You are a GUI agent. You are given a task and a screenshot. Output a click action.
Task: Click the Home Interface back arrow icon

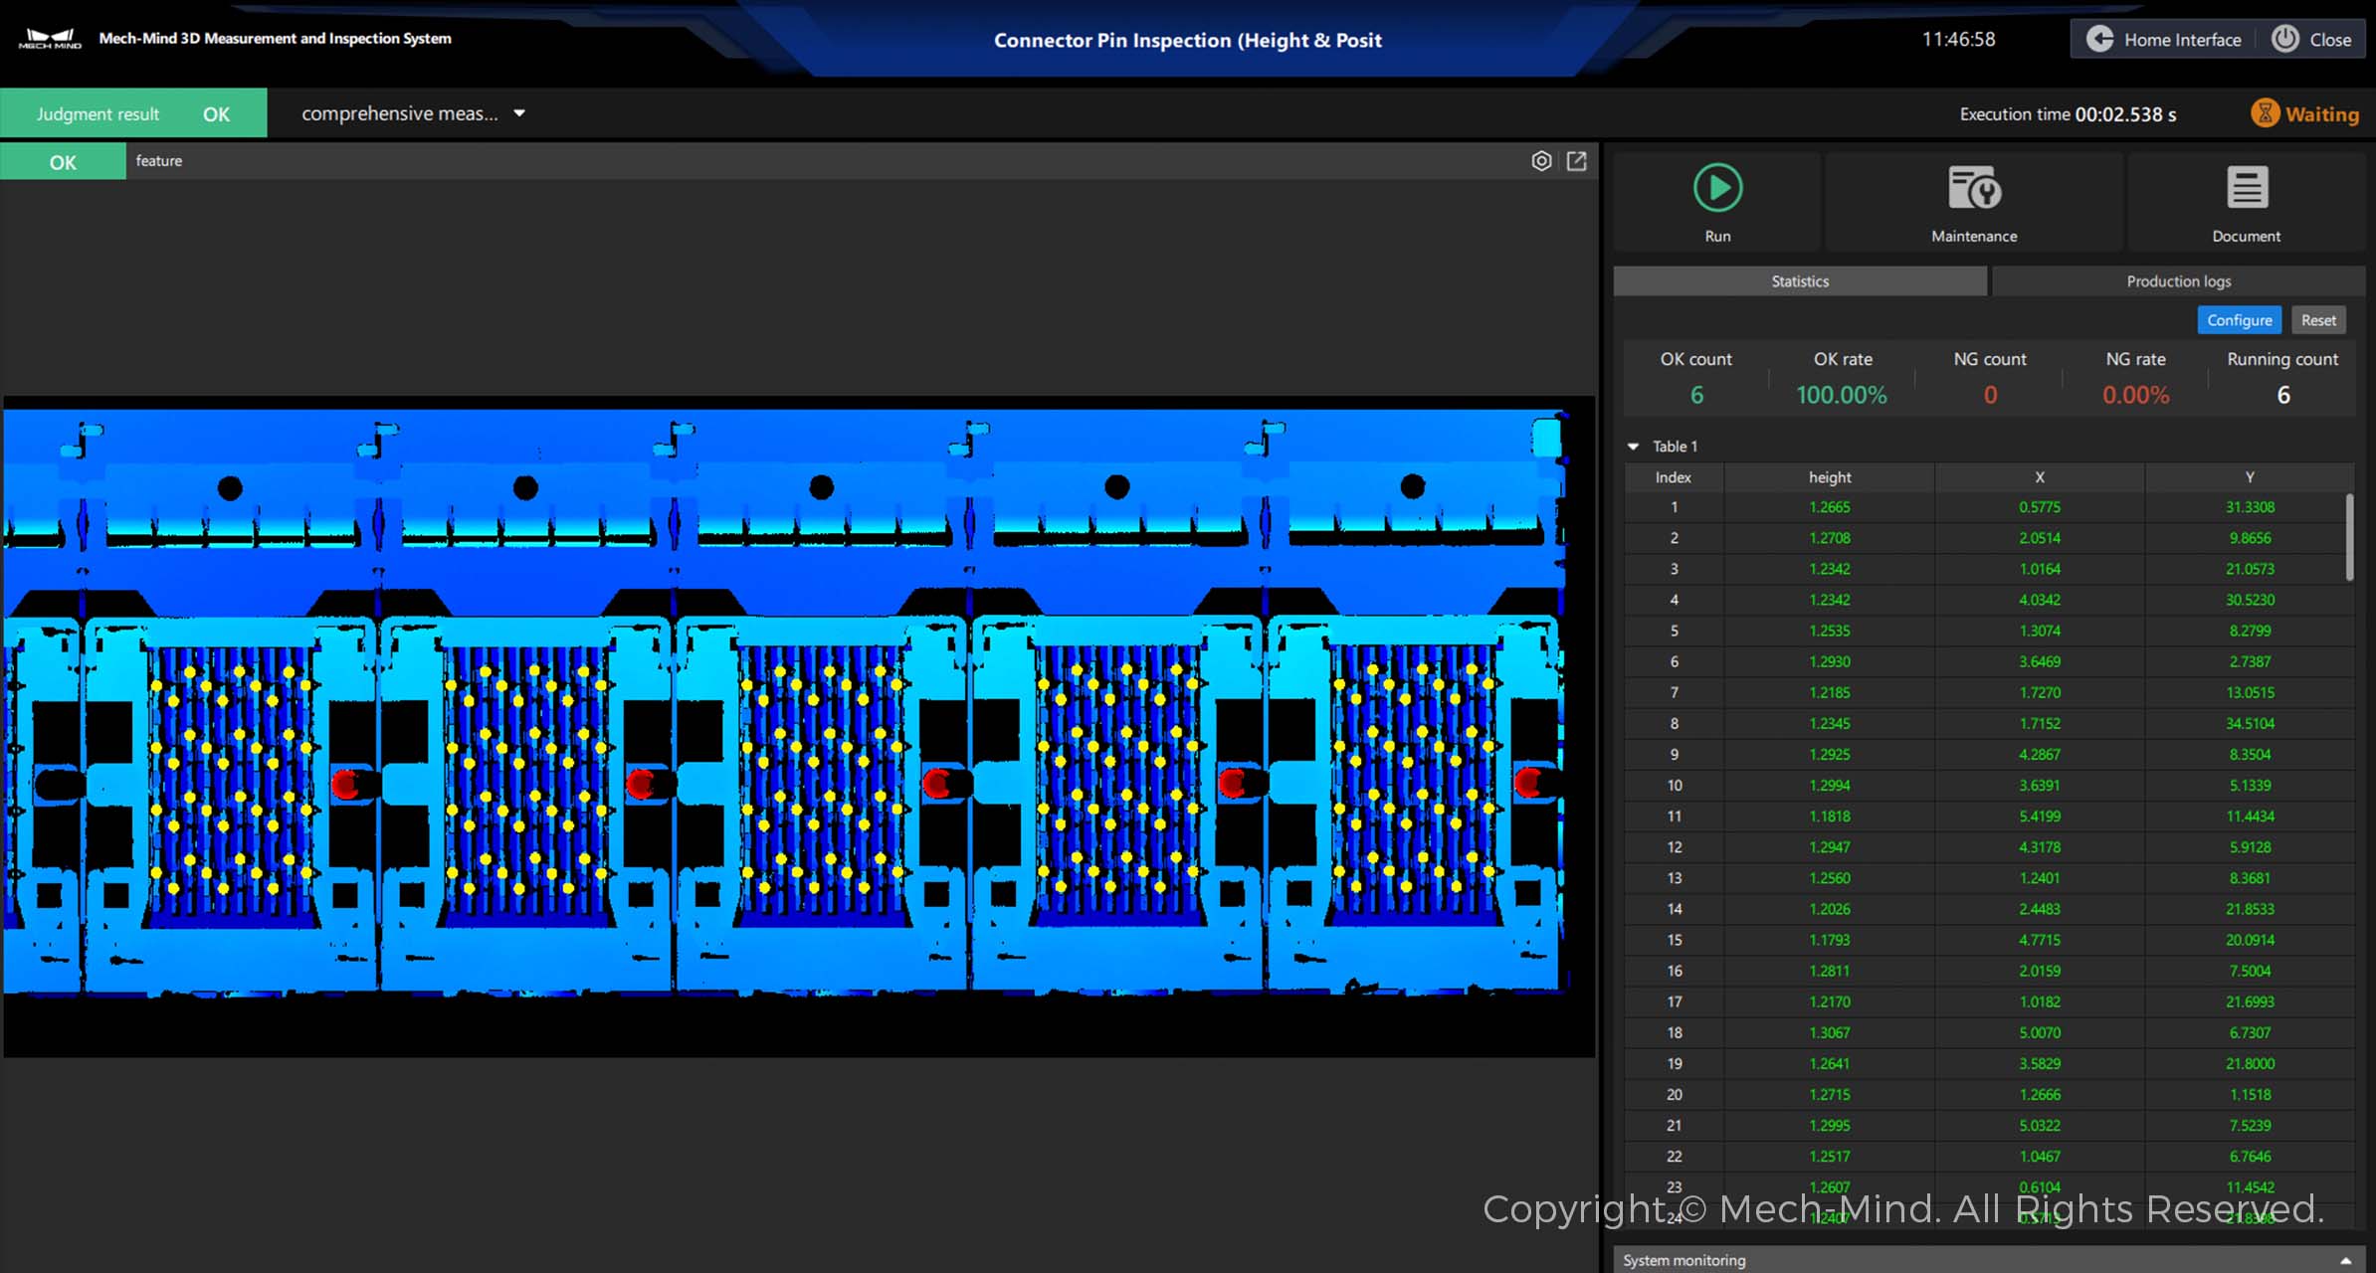pyautogui.click(x=2099, y=39)
